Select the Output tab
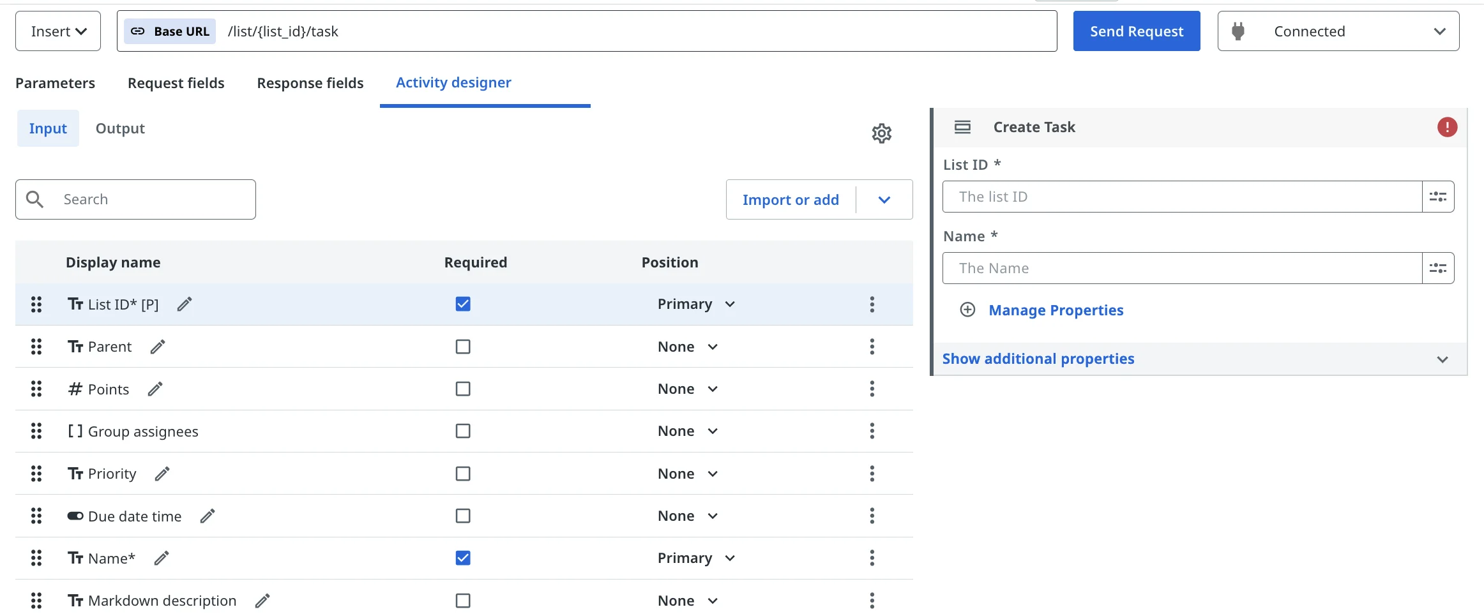This screenshot has height=614, width=1484. point(120,128)
